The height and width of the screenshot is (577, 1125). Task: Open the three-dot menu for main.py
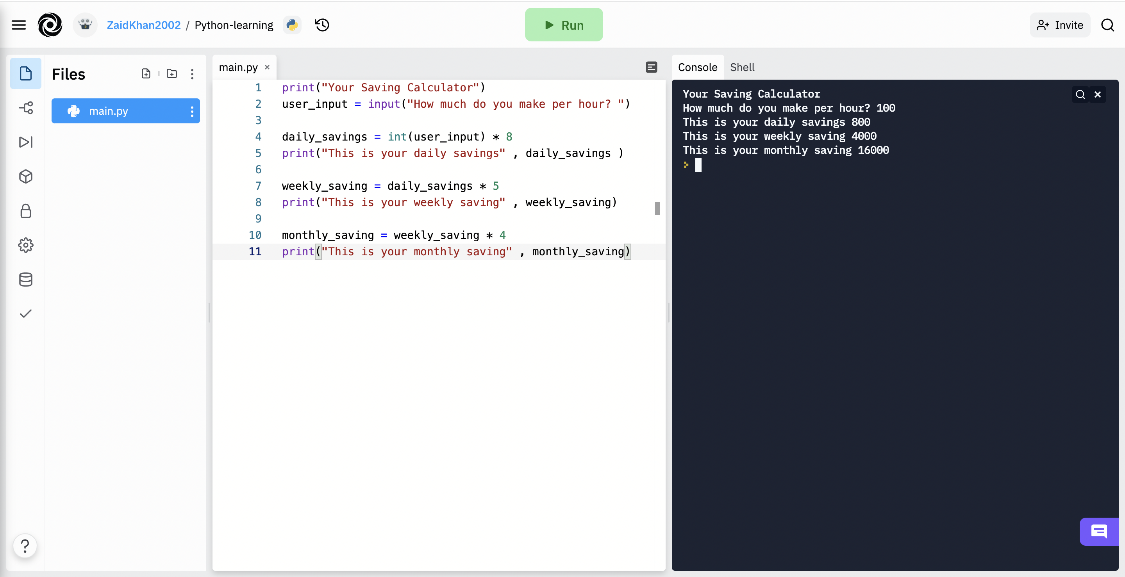coord(192,111)
